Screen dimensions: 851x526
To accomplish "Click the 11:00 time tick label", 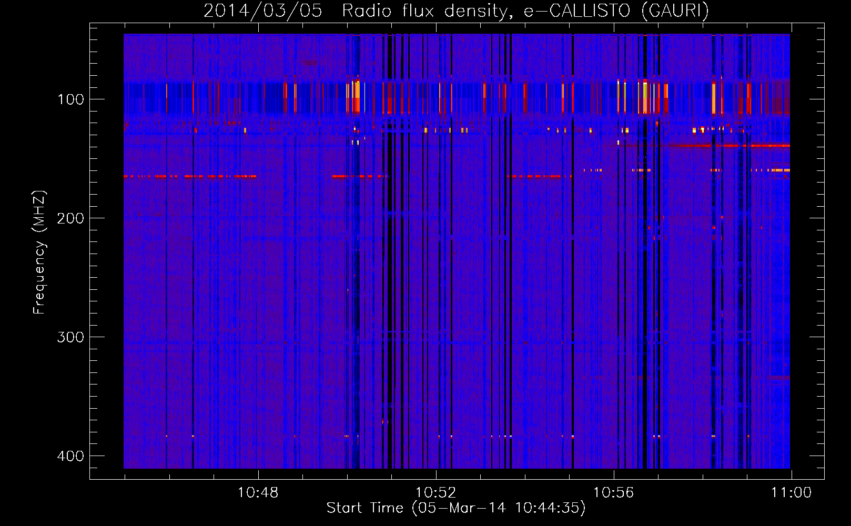I will point(792,493).
